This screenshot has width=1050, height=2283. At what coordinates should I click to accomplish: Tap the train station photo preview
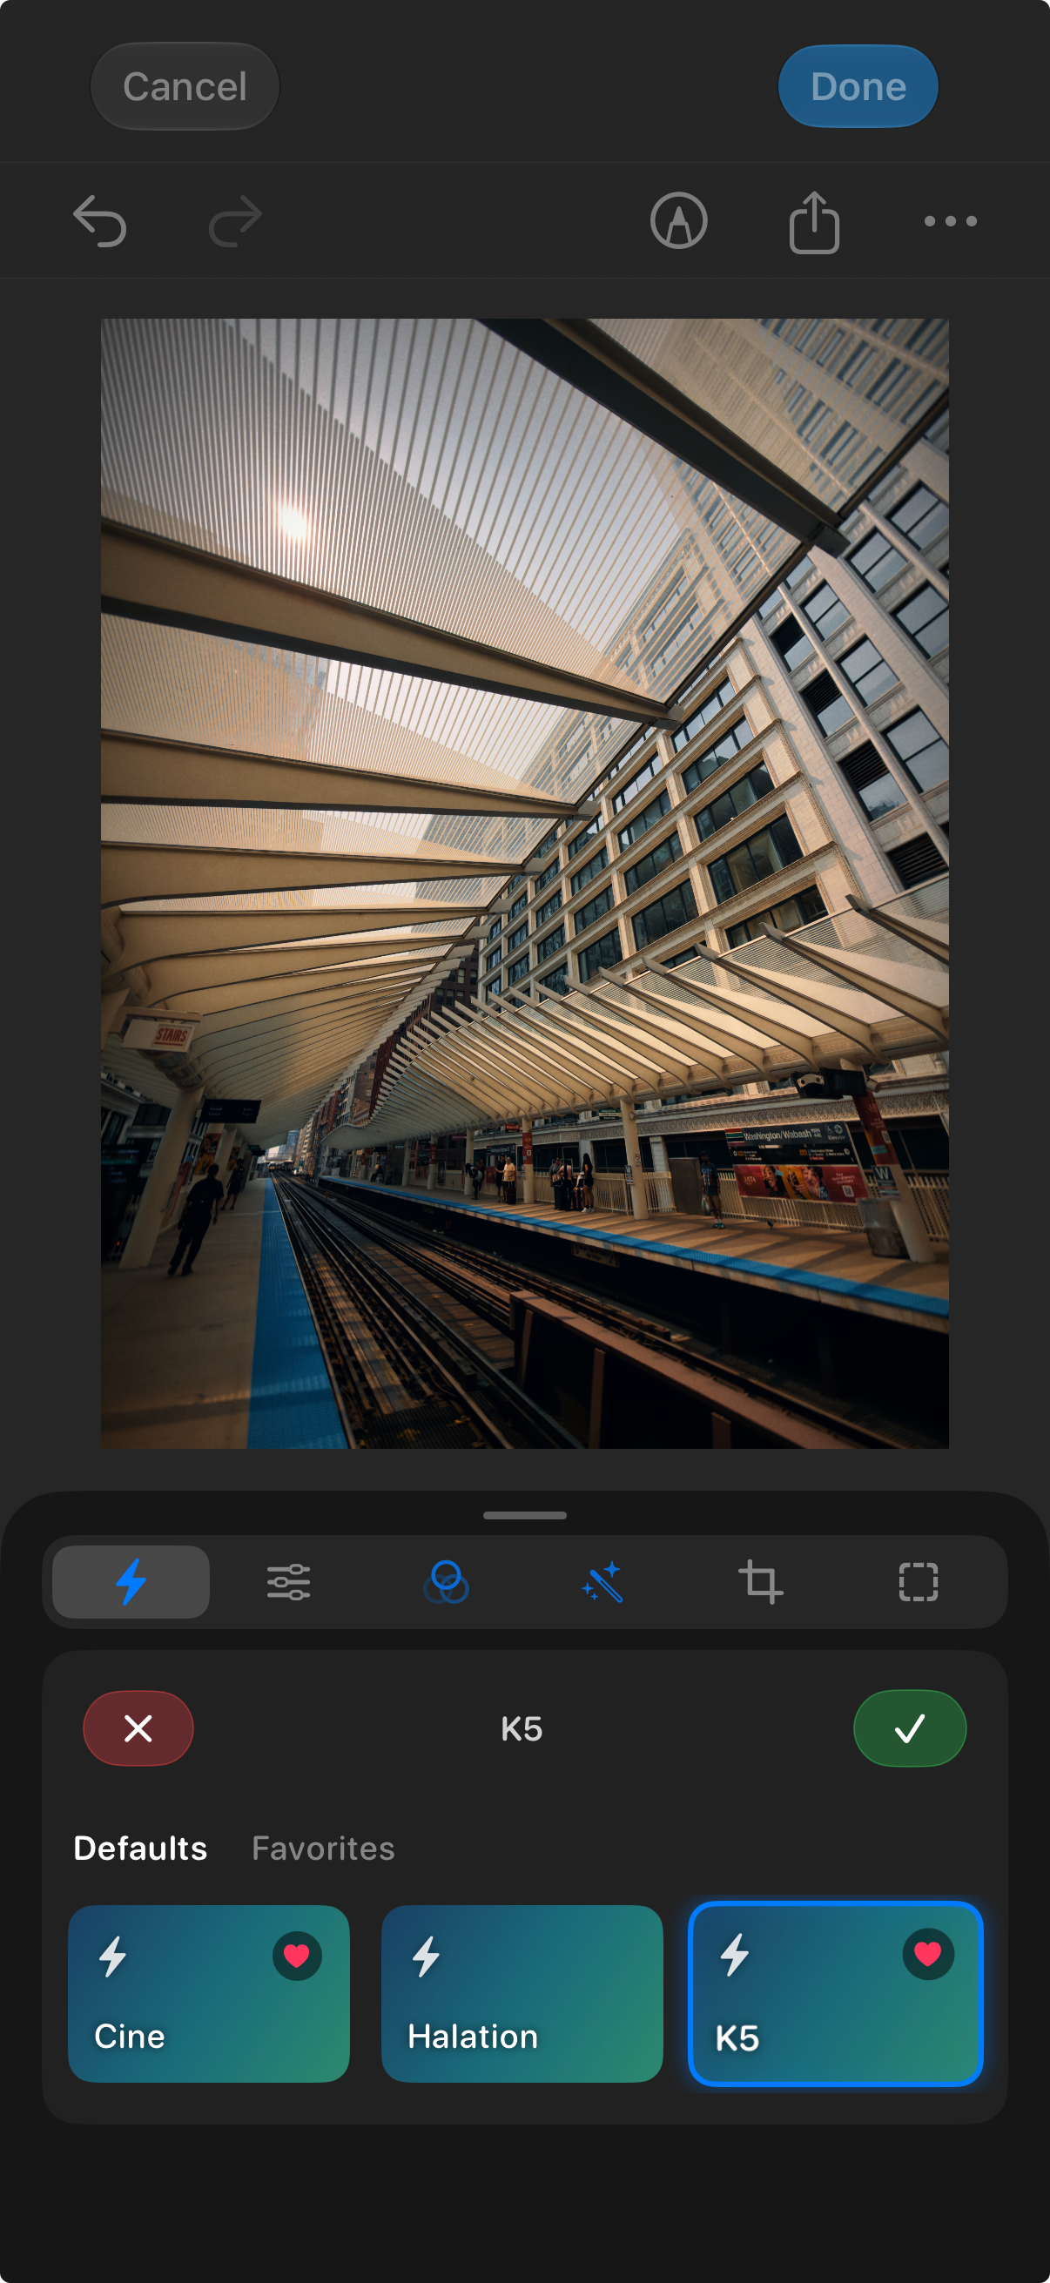[524, 884]
